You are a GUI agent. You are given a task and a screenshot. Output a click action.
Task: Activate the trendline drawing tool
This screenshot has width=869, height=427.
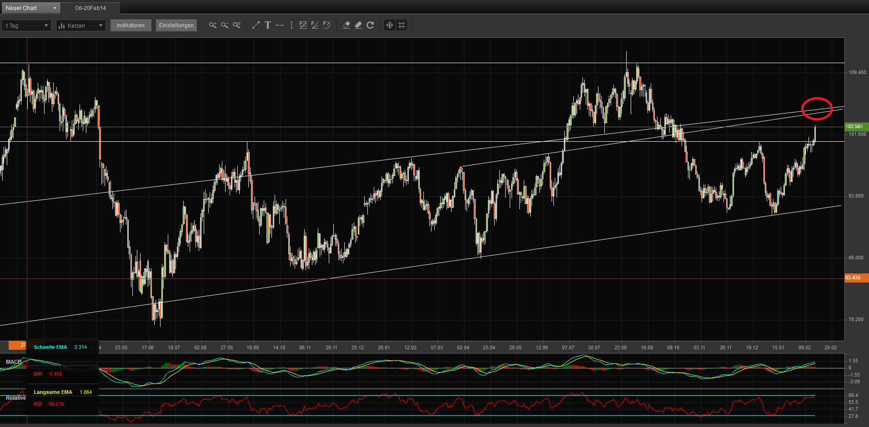click(x=256, y=25)
